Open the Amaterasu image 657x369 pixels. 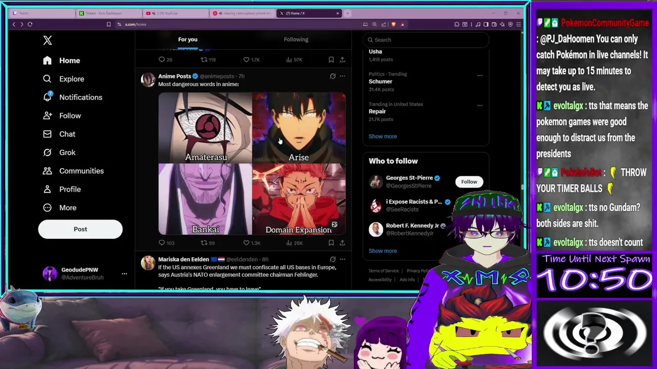click(205, 128)
